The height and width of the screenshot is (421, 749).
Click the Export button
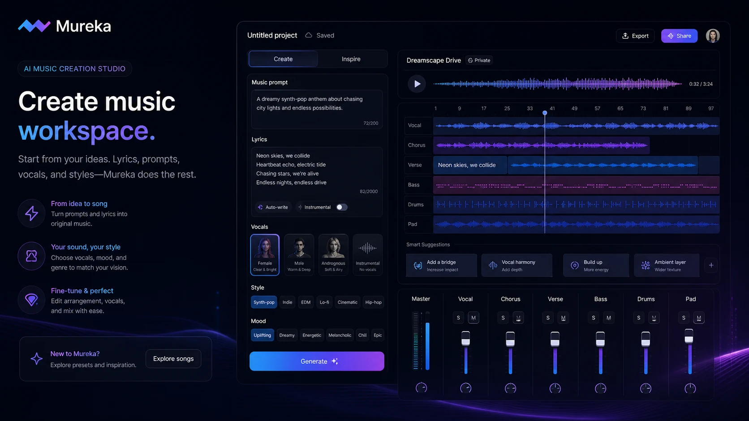(x=635, y=36)
